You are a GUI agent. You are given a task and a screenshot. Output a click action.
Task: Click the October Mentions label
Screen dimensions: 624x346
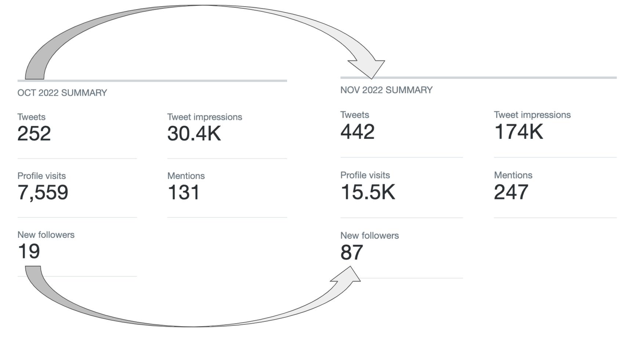186,176
